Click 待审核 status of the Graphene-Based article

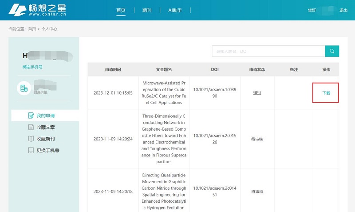pos(257,139)
